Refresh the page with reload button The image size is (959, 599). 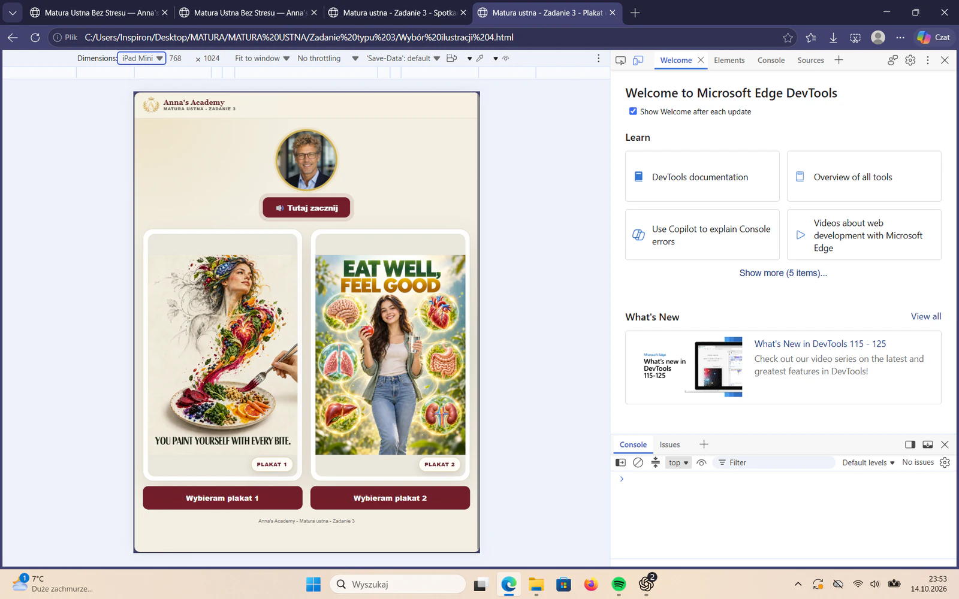[35, 37]
